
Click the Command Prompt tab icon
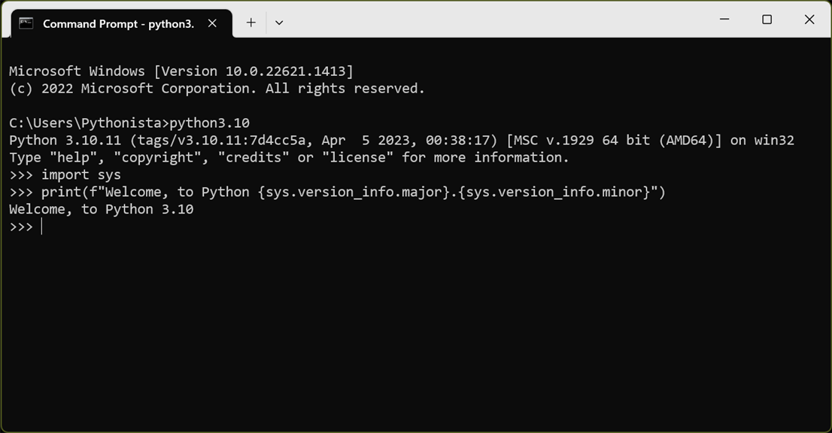(x=26, y=23)
